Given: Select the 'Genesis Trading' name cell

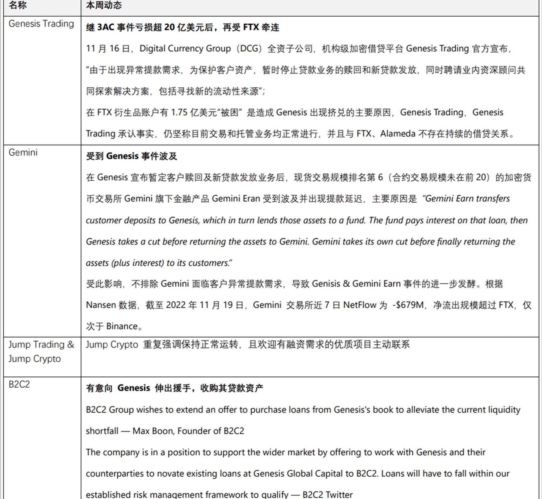Looking at the screenshot, I should pos(42,80).
